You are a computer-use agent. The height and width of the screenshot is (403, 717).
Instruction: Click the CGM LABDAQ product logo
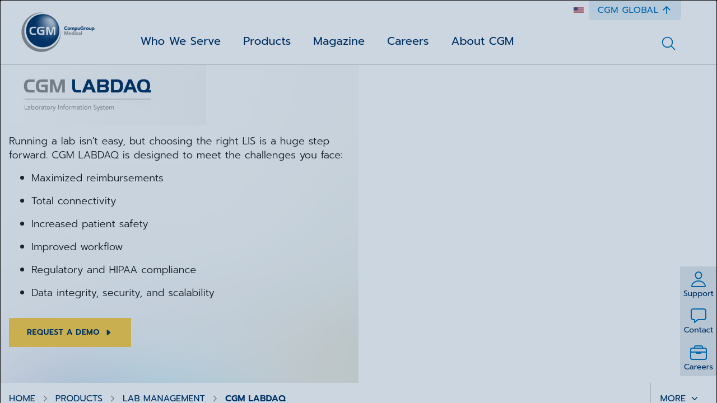tap(87, 94)
